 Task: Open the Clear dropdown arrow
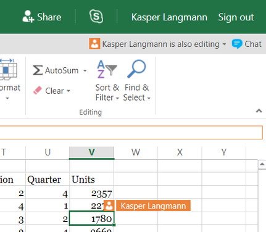[x=69, y=91]
